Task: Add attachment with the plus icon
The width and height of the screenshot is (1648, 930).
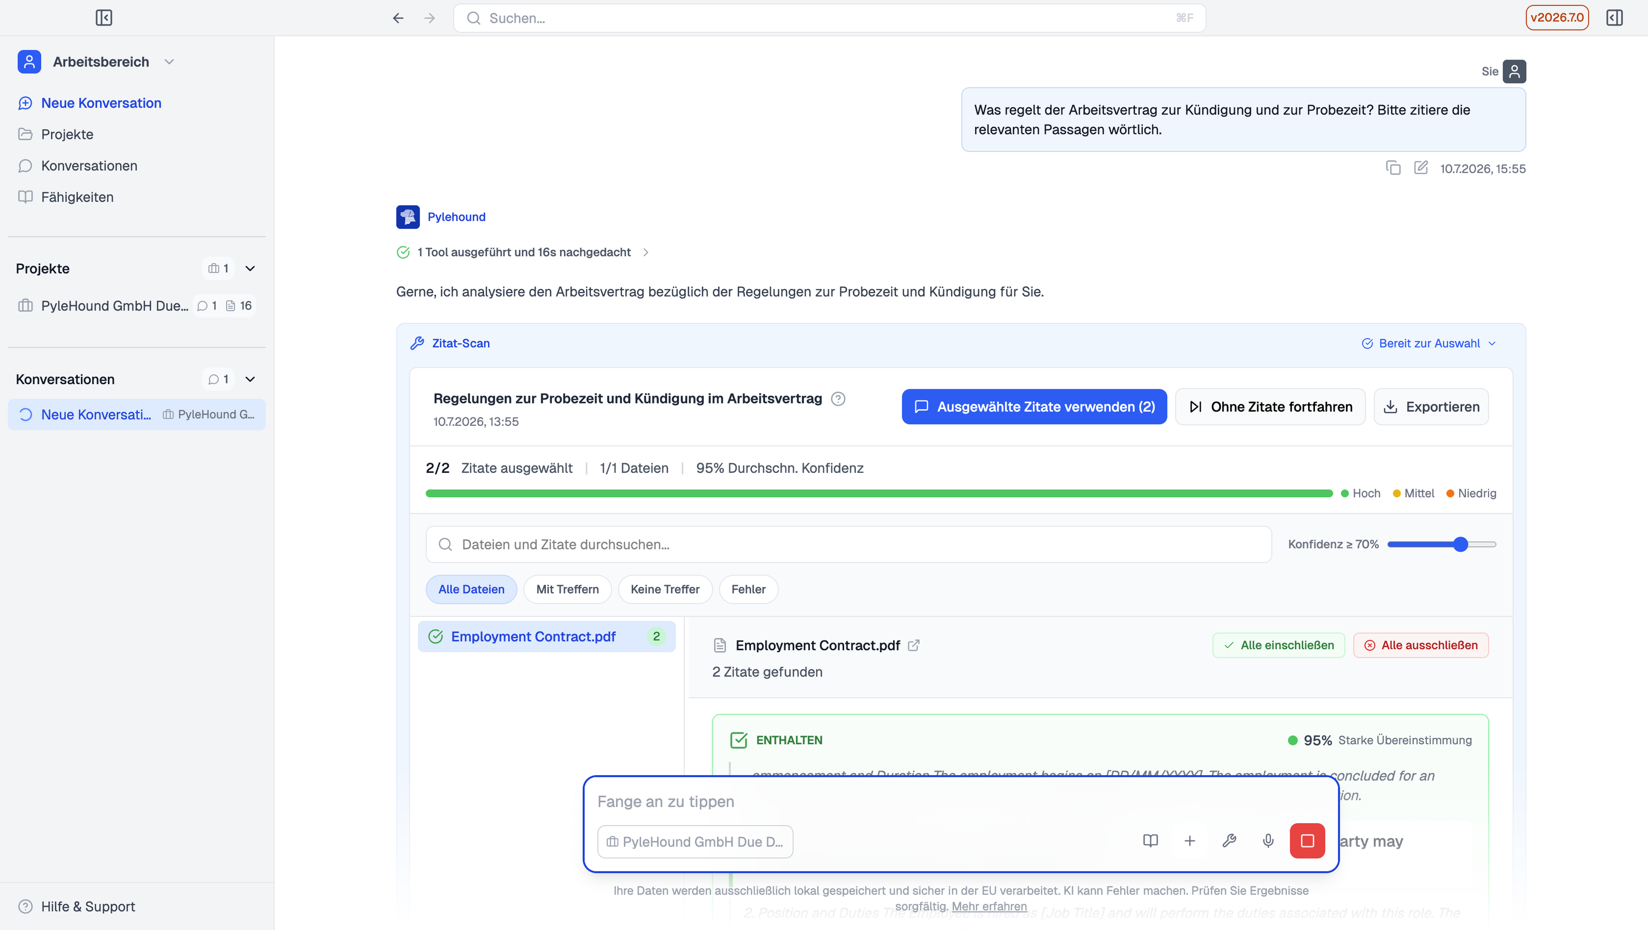Action: (1189, 840)
